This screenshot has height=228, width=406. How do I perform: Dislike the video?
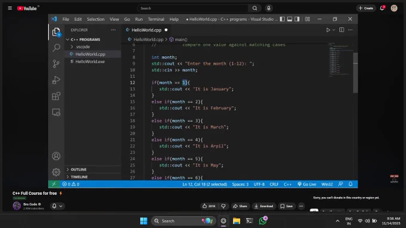pyautogui.click(x=223, y=206)
